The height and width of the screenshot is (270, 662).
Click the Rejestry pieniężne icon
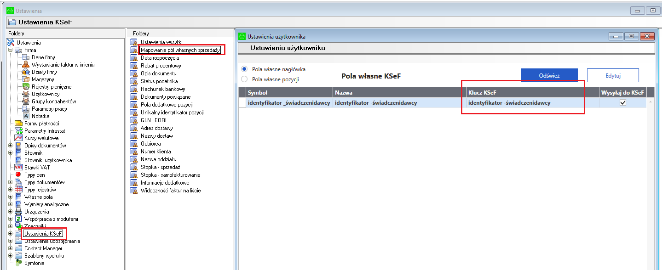click(x=26, y=87)
